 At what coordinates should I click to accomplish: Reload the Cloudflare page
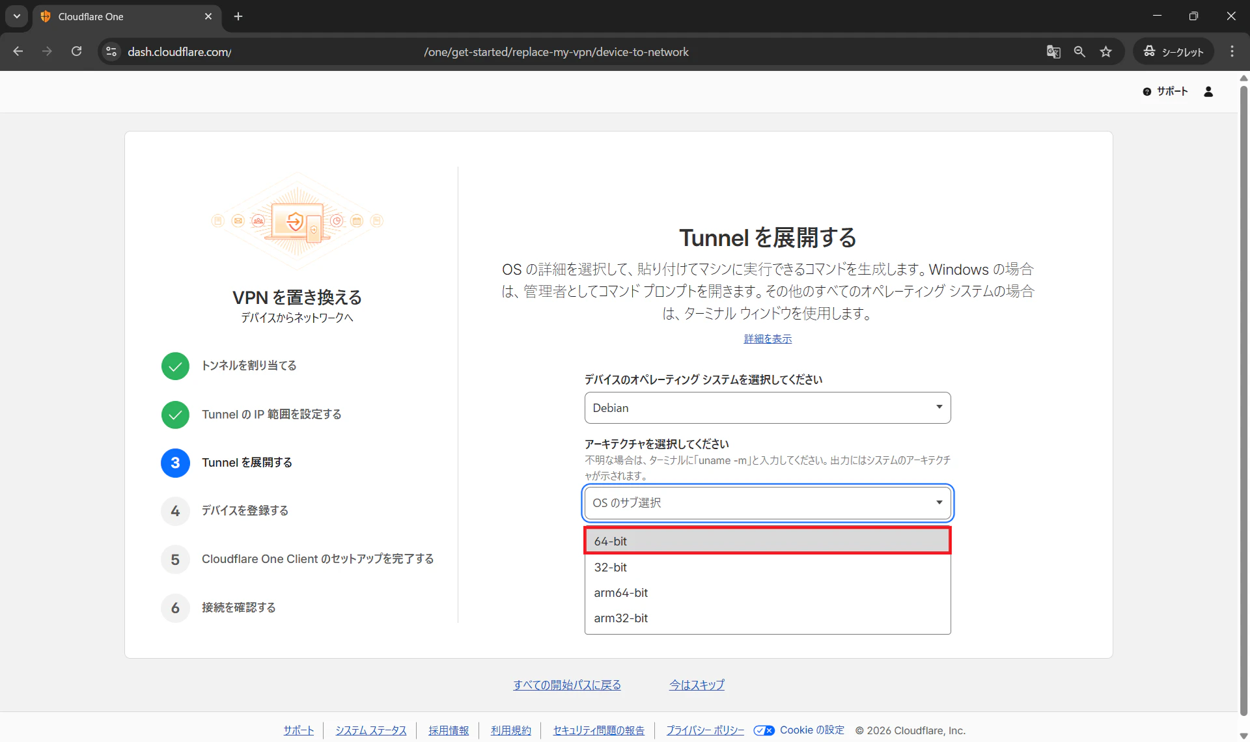(76, 51)
